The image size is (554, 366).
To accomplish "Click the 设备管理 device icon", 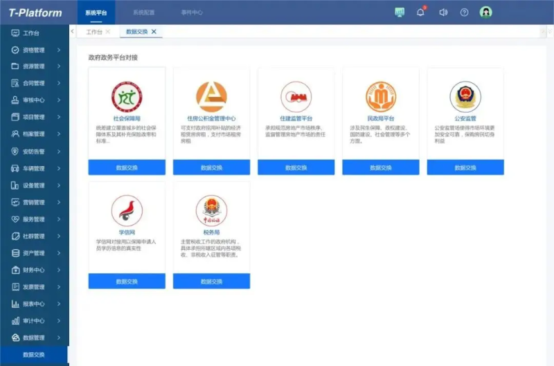I will pos(15,185).
